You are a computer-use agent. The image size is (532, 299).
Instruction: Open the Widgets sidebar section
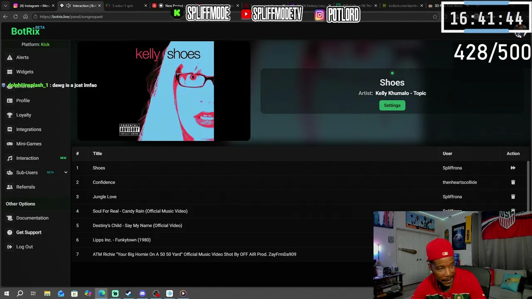(x=25, y=72)
